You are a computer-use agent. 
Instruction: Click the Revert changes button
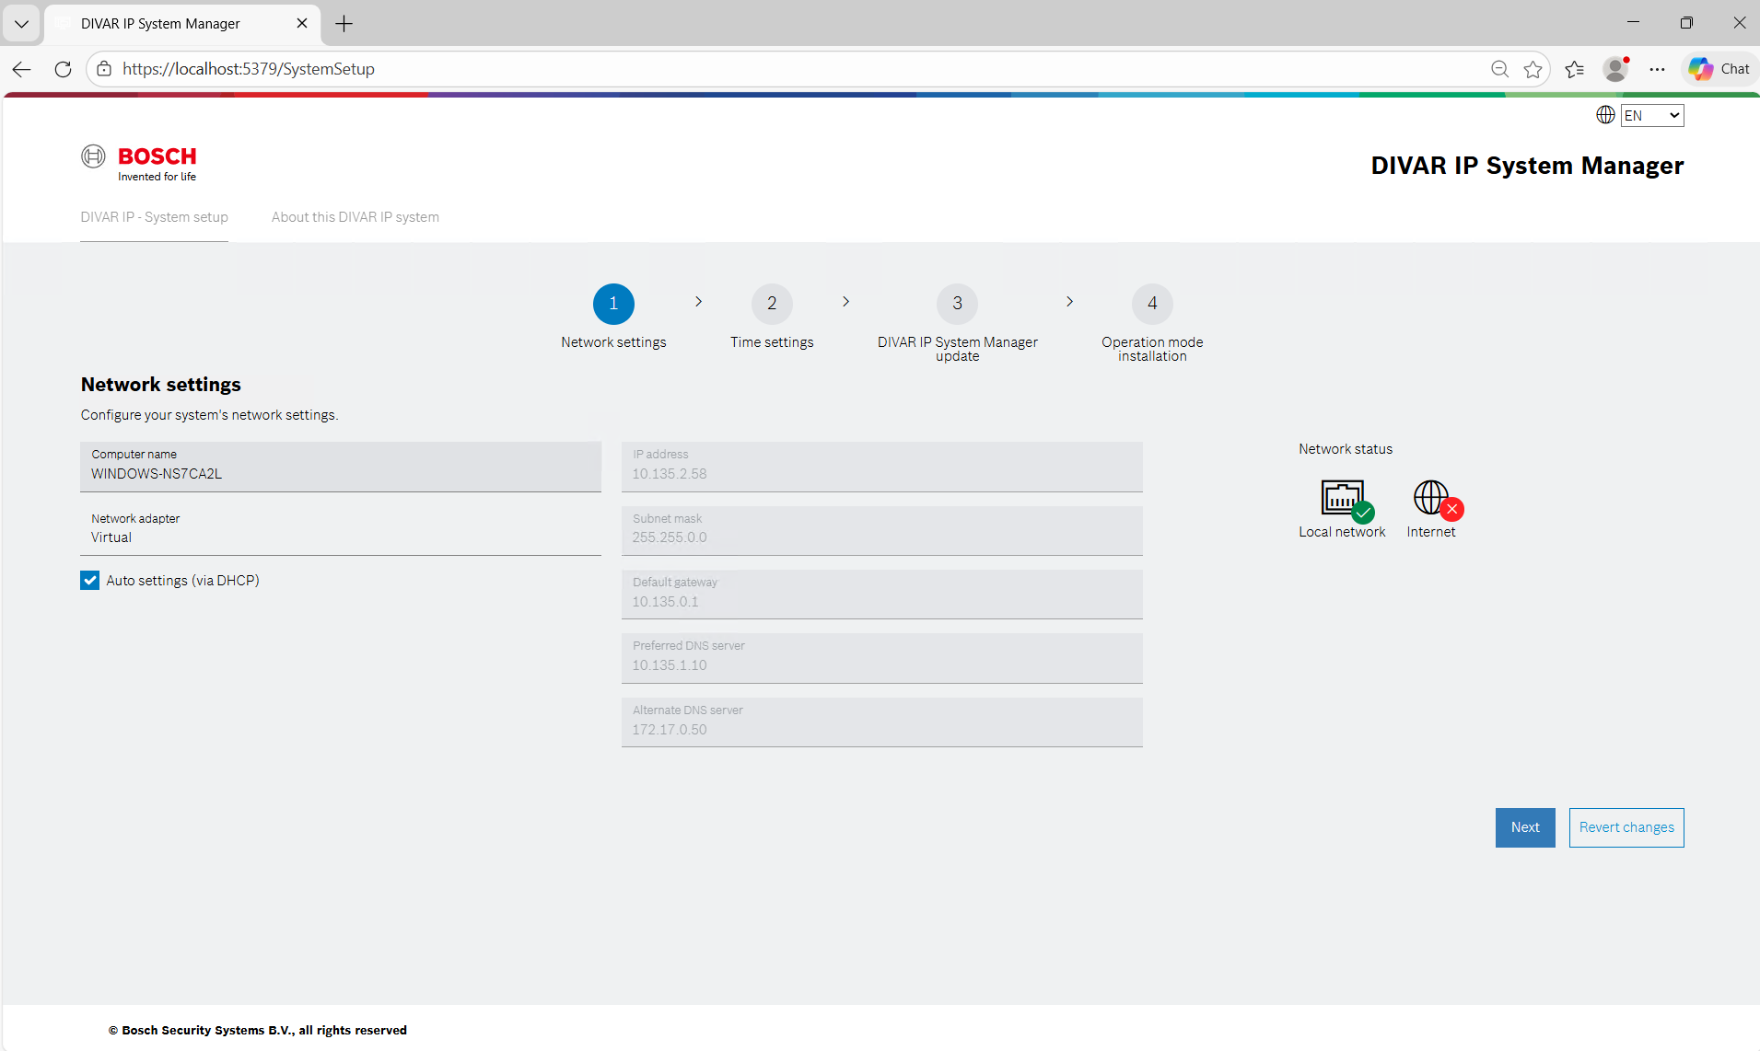[1626, 827]
